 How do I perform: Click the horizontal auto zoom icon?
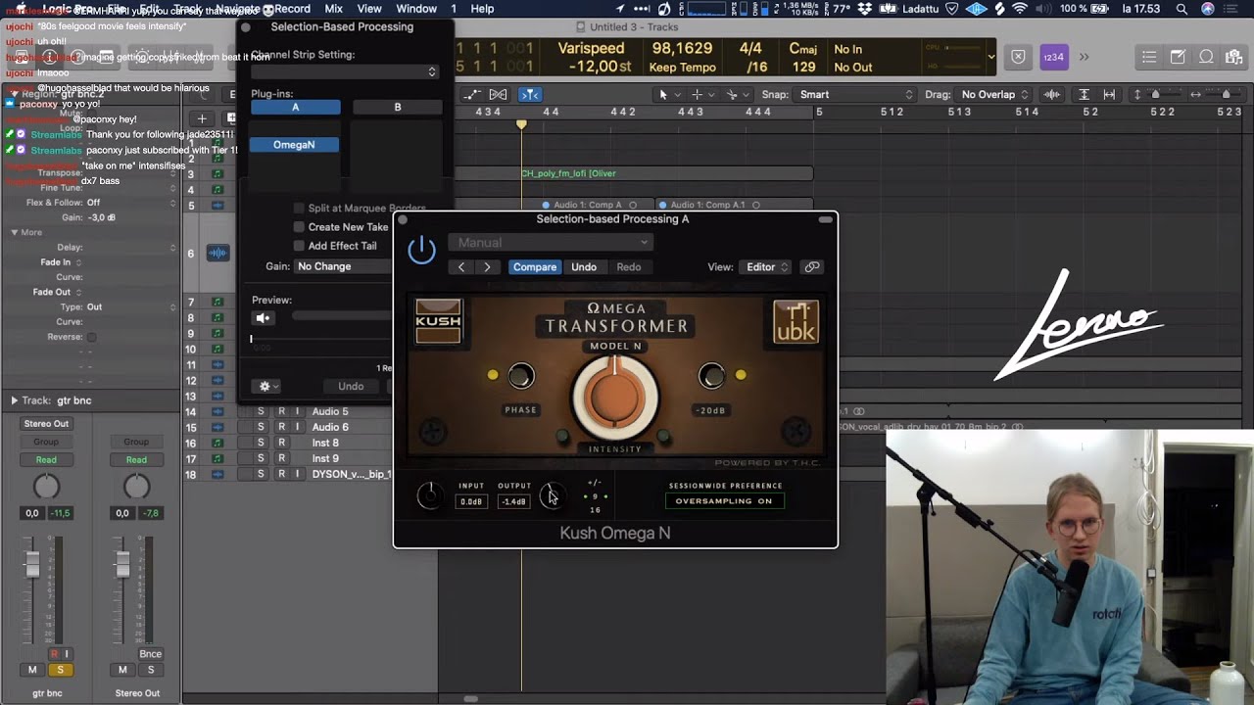click(x=1109, y=94)
